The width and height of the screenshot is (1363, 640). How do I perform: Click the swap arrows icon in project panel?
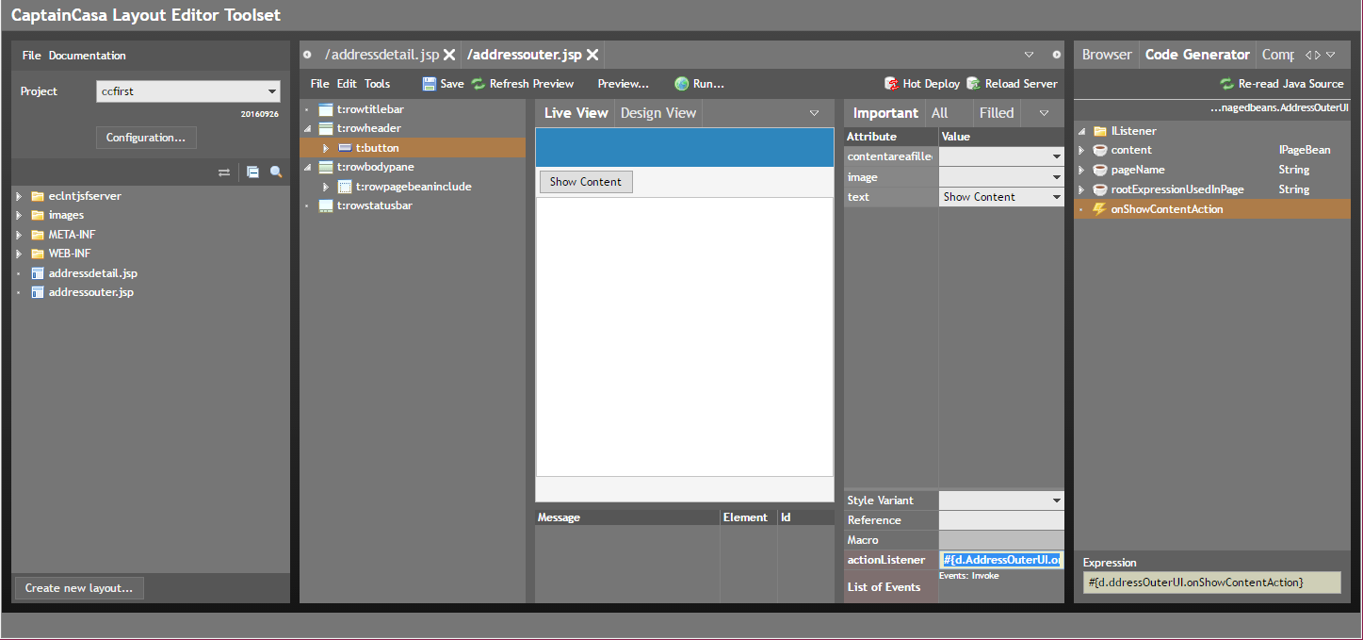tap(224, 172)
